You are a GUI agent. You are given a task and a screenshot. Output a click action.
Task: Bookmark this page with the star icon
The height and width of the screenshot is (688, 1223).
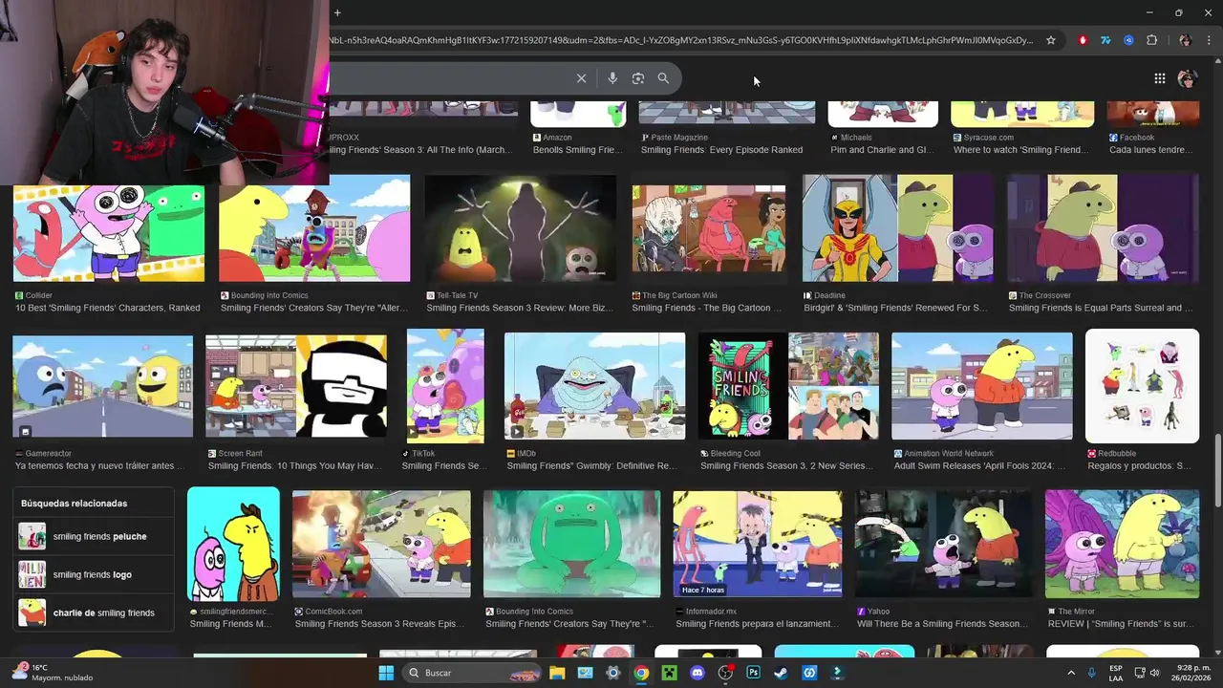click(x=1051, y=40)
